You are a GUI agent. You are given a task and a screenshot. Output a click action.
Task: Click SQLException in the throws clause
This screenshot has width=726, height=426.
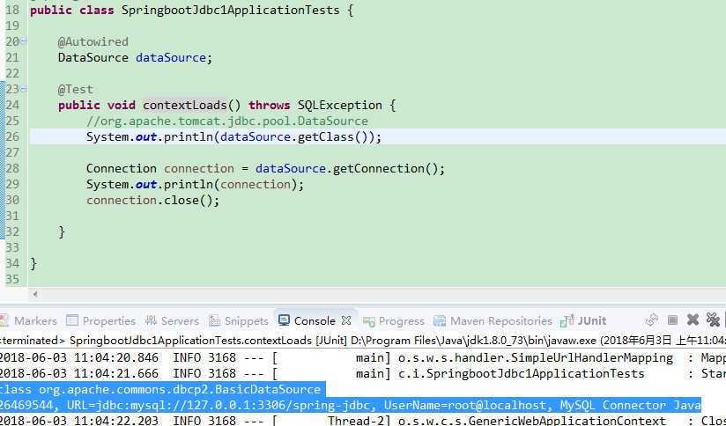point(340,105)
